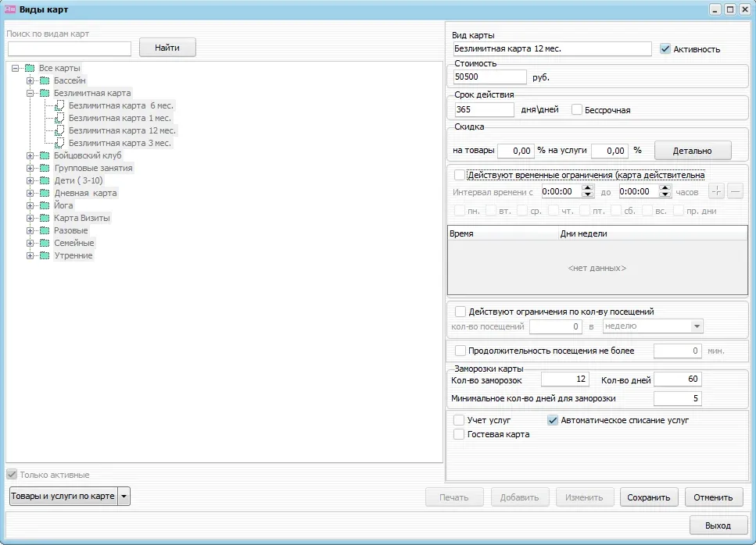Click the Найти search button
756x545 pixels.
167,48
